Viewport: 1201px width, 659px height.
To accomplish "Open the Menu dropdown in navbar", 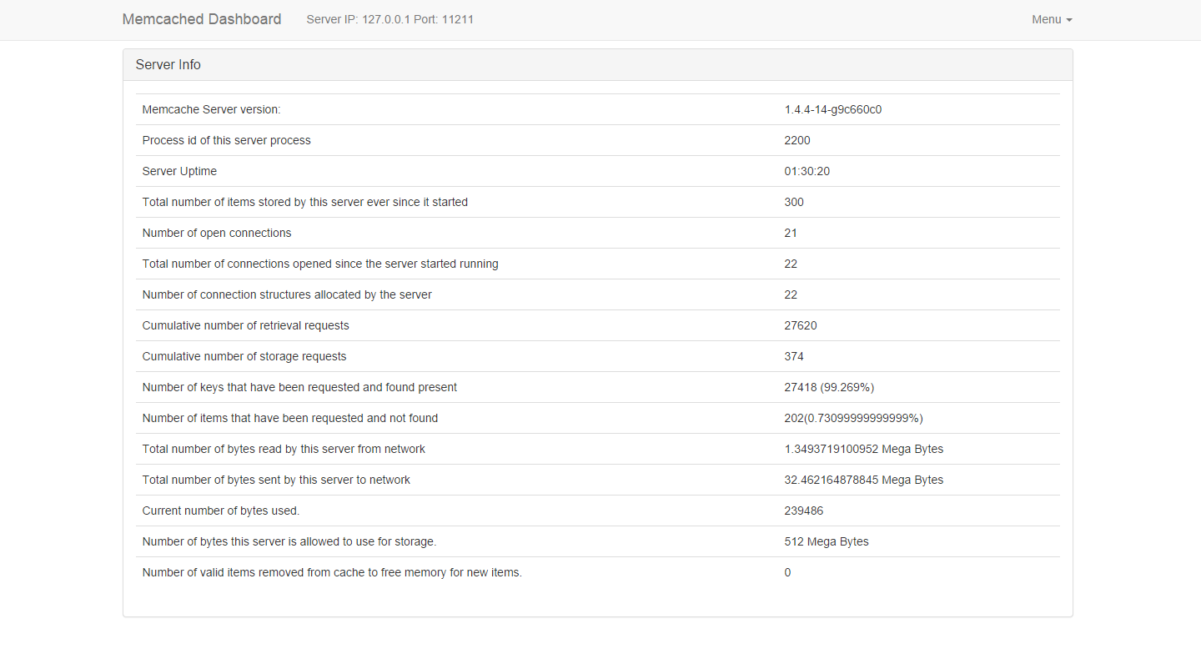I will pyautogui.click(x=1052, y=19).
